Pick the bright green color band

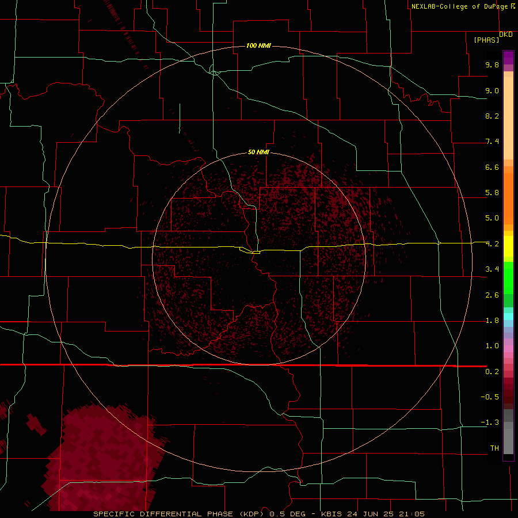pos(508,277)
